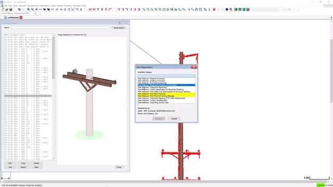Click the search magnifier icon beside search box

tap(35, 14)
